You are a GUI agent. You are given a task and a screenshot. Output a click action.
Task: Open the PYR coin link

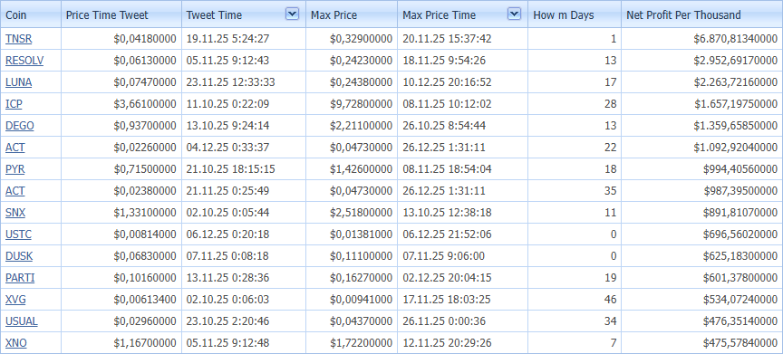tap(15, 169)
